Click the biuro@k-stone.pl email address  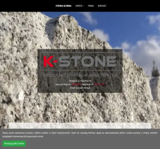coord(83,88)
